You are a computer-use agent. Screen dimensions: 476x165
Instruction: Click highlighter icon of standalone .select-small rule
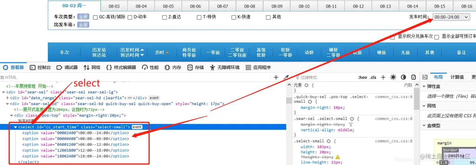click(x=328, y=141)
